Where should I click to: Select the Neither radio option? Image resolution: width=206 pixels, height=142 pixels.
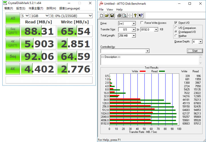pos(176,36)
